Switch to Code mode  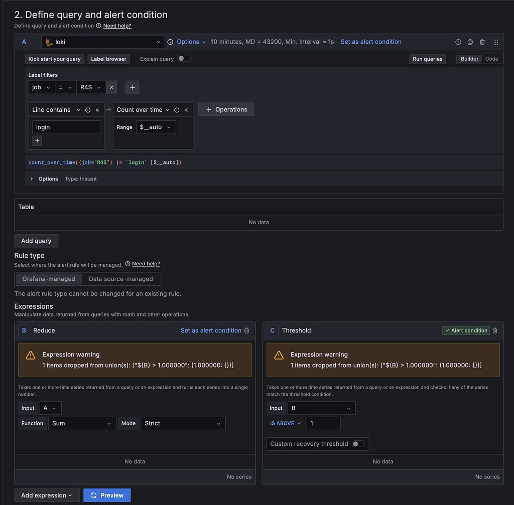click(491, 59)
